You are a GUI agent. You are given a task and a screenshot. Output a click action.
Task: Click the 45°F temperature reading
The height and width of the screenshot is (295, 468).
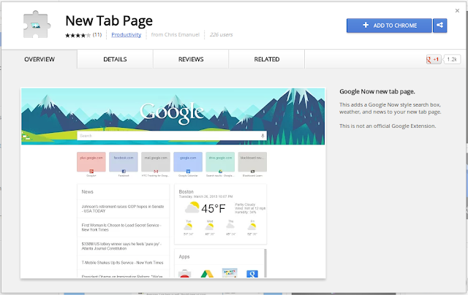click(213, 209)
